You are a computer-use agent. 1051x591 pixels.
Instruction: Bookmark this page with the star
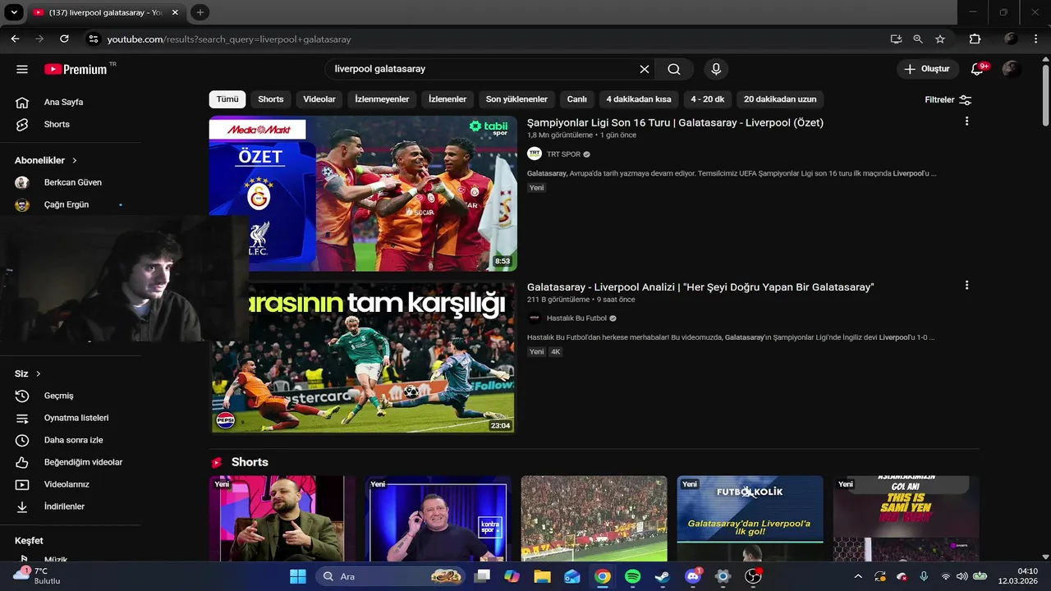coord(940,39)
